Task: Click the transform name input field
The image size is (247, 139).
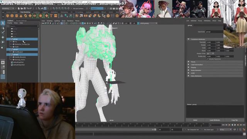Action: pyautogui.click(x=215, y=32)
